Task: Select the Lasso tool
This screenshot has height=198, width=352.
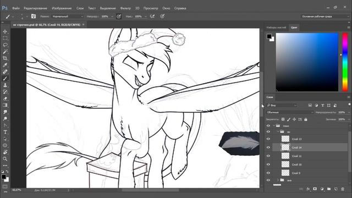Action: click(5, 45)
